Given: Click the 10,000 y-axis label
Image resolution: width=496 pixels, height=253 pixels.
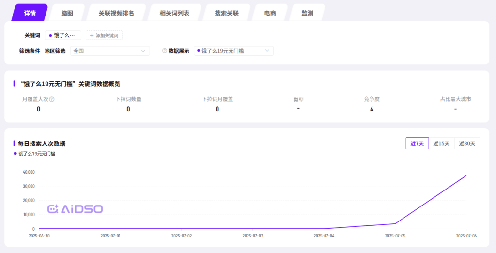Looking at the screenshot, I should 29,214.
